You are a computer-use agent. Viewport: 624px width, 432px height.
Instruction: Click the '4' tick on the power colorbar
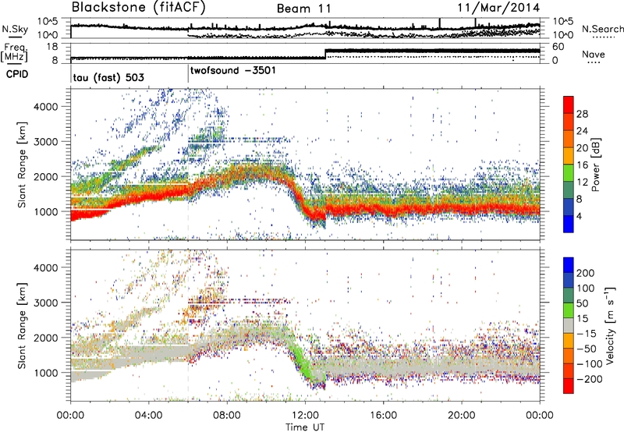pos(579,216)
